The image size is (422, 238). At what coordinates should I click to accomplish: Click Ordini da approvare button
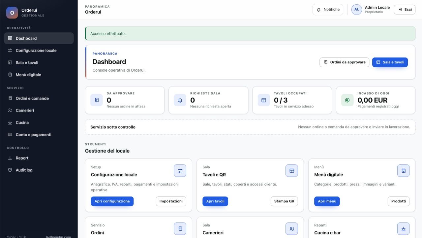point(344,62)
